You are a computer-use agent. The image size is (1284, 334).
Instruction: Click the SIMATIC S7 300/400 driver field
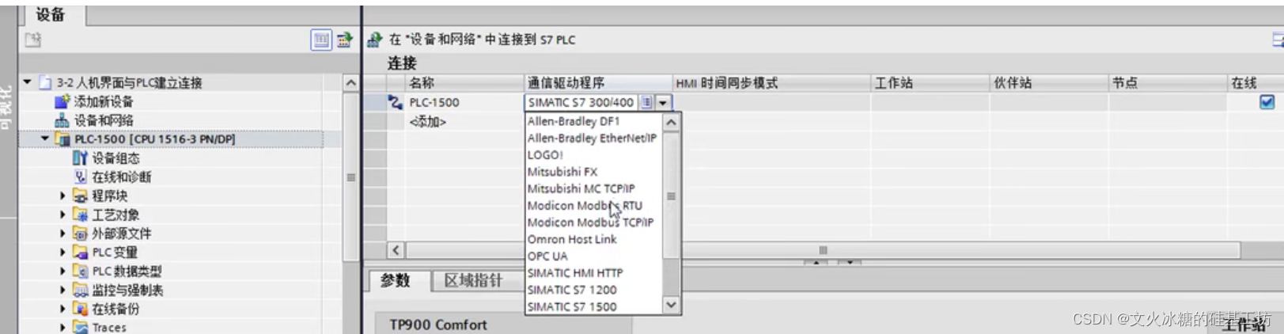click(581, 102)
